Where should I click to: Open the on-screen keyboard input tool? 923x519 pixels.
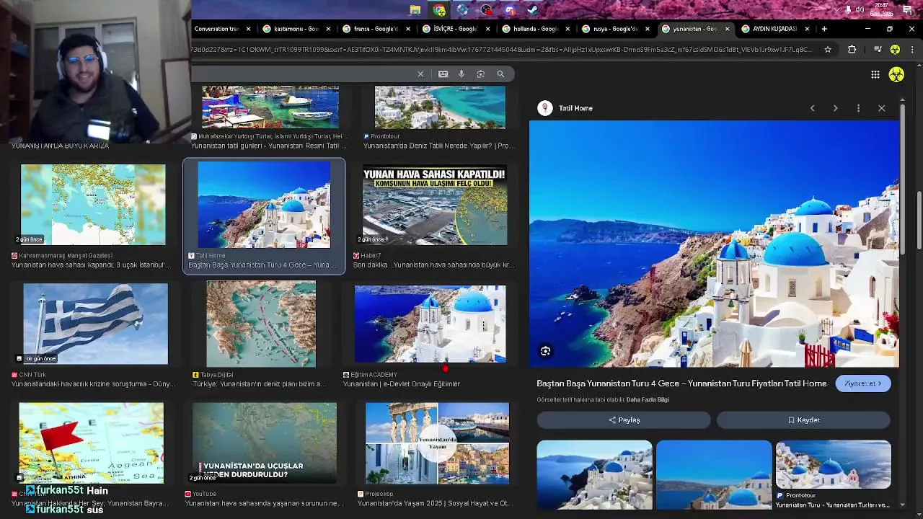click(443, 74)
